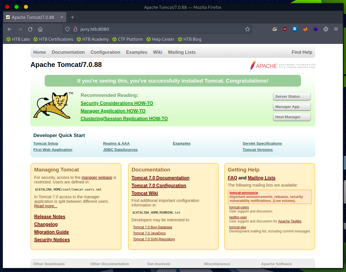Open Documentation in the navigation bar

click(x=68, y=52)
